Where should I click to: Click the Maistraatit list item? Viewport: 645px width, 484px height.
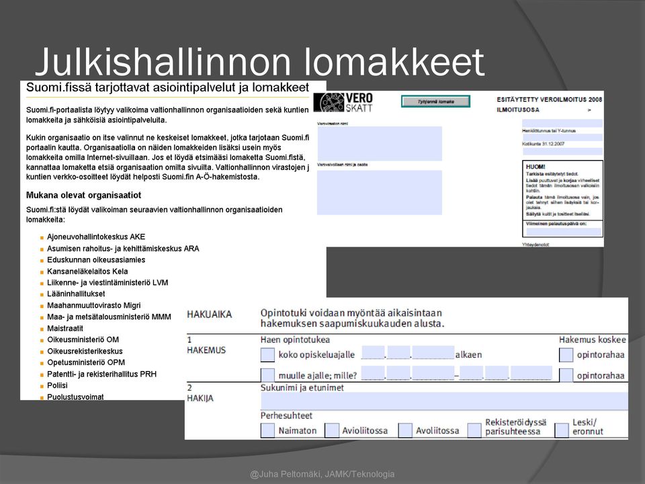click(x=65, y=329)
